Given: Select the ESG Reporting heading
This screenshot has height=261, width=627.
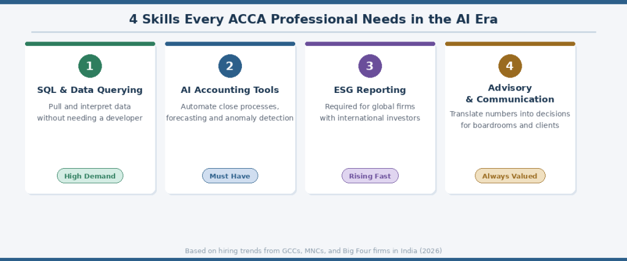Looking at the screenshot, I should [370, 90].
